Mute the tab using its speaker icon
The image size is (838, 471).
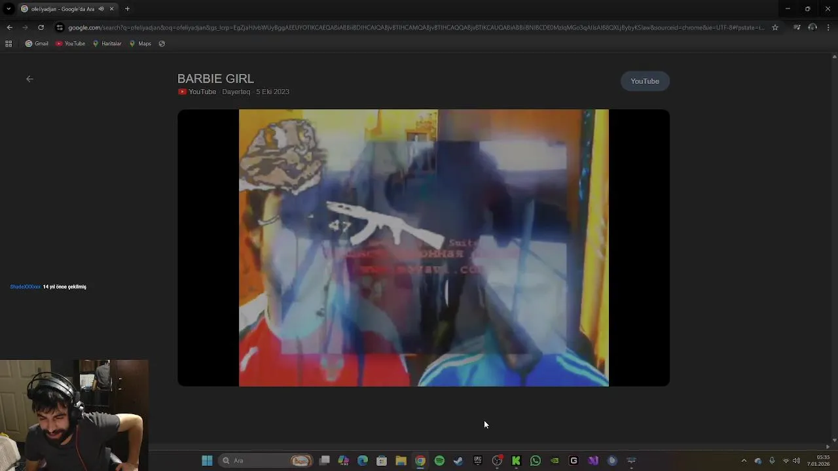click(x=101, y=9)
